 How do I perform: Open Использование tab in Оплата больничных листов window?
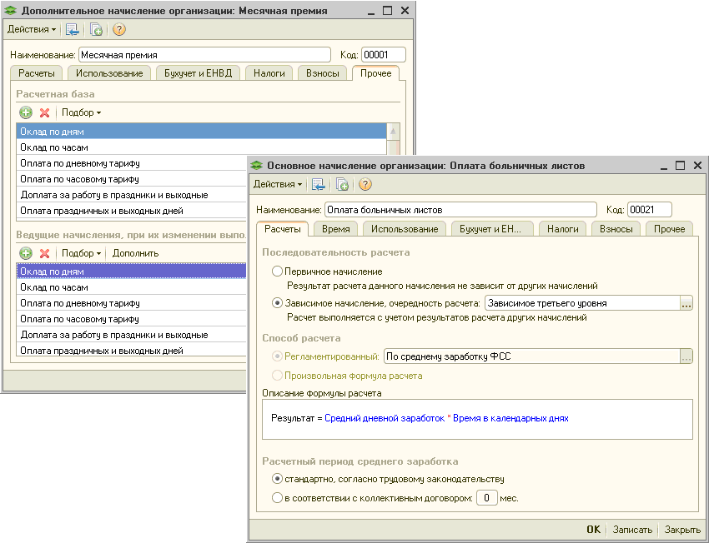(405, 229)
